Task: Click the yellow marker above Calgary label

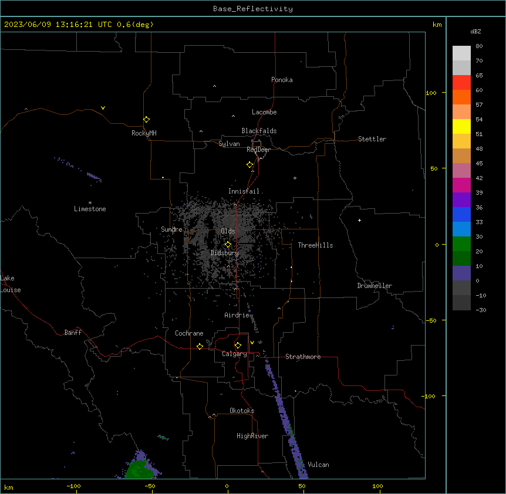Action: (238, 346)
